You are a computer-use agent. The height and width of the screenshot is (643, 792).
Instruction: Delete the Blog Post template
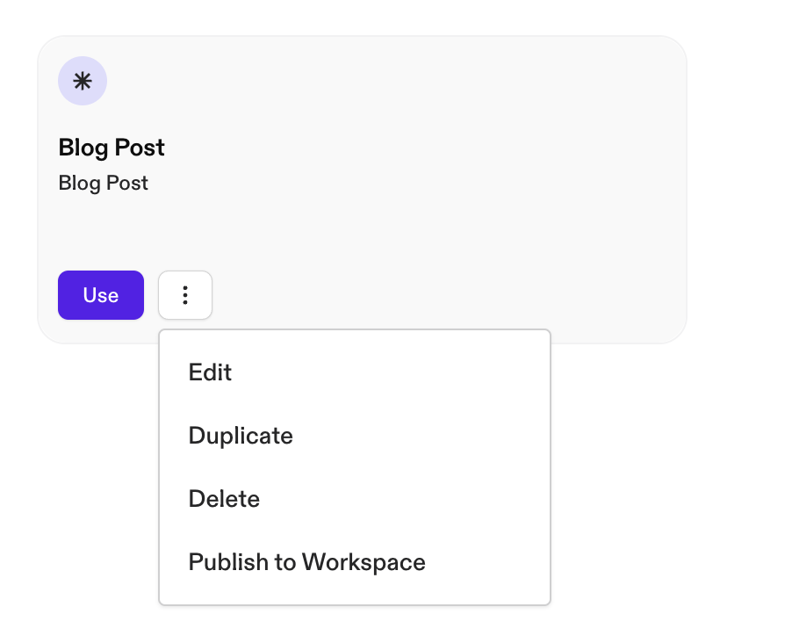click(224, 499)
